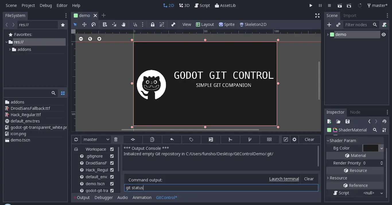
Task: Click the trash icon to delete branch
Action: click(x=116, y=139)
